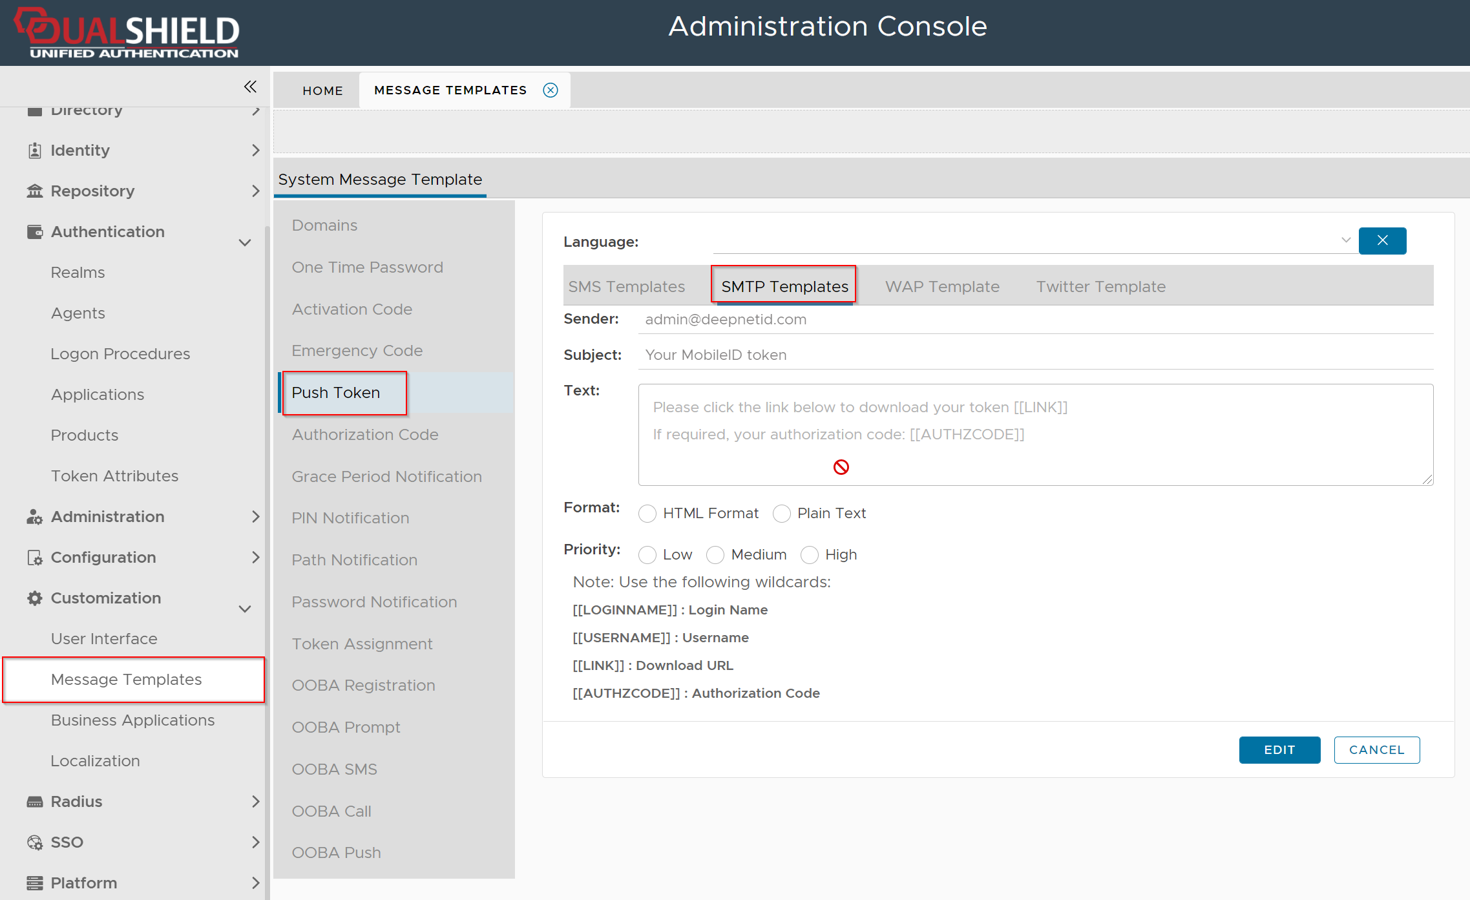Screen dimensions: 1470x900
Task: Select the HTML Format radio button
Action: [647, 514]
